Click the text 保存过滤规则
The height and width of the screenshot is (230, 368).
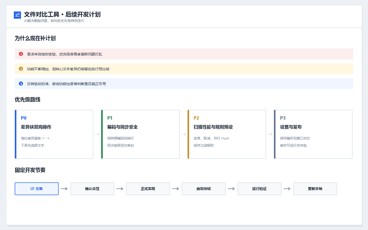click(204, 145)
